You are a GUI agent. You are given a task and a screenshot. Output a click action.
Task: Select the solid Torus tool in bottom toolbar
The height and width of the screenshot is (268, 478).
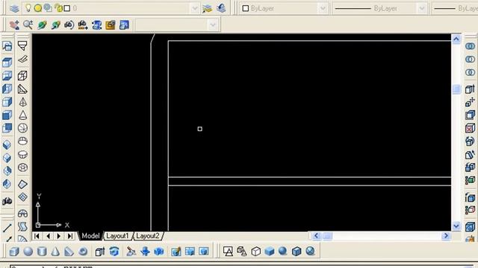83,252
